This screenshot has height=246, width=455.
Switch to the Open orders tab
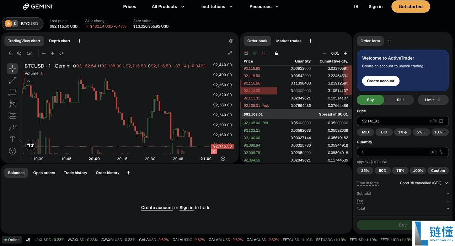(x=44, y=173)
